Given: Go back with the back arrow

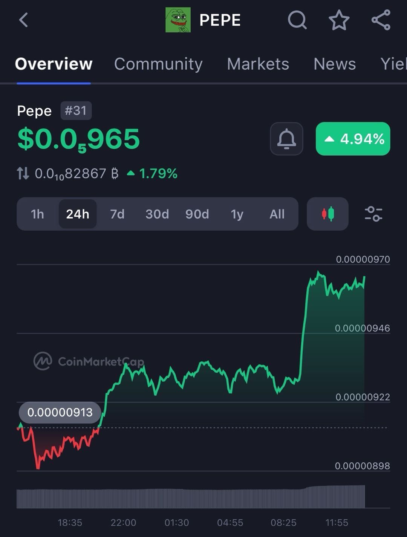Looking at the screenshot, I should 24,20.
